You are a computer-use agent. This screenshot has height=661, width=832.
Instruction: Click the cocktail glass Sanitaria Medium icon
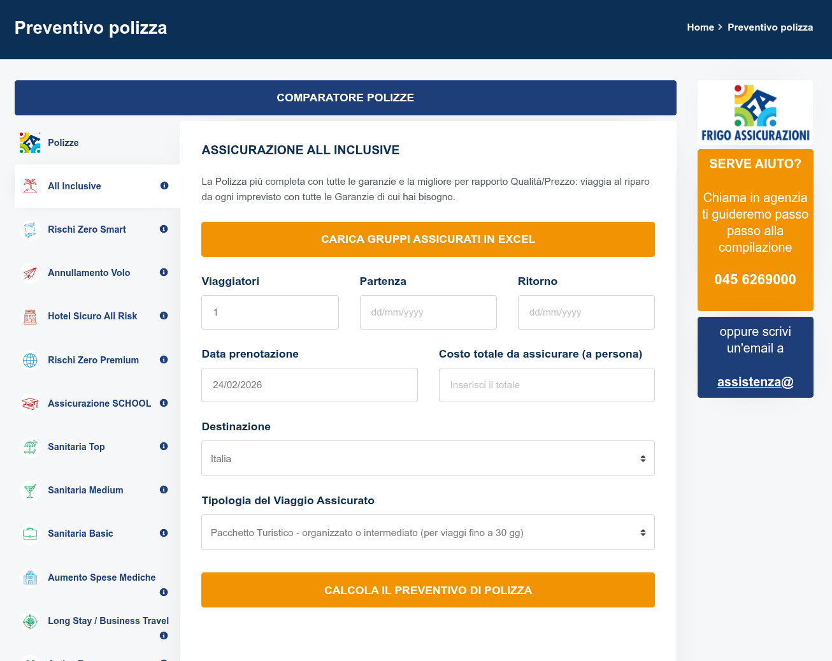tap(30, 490)
